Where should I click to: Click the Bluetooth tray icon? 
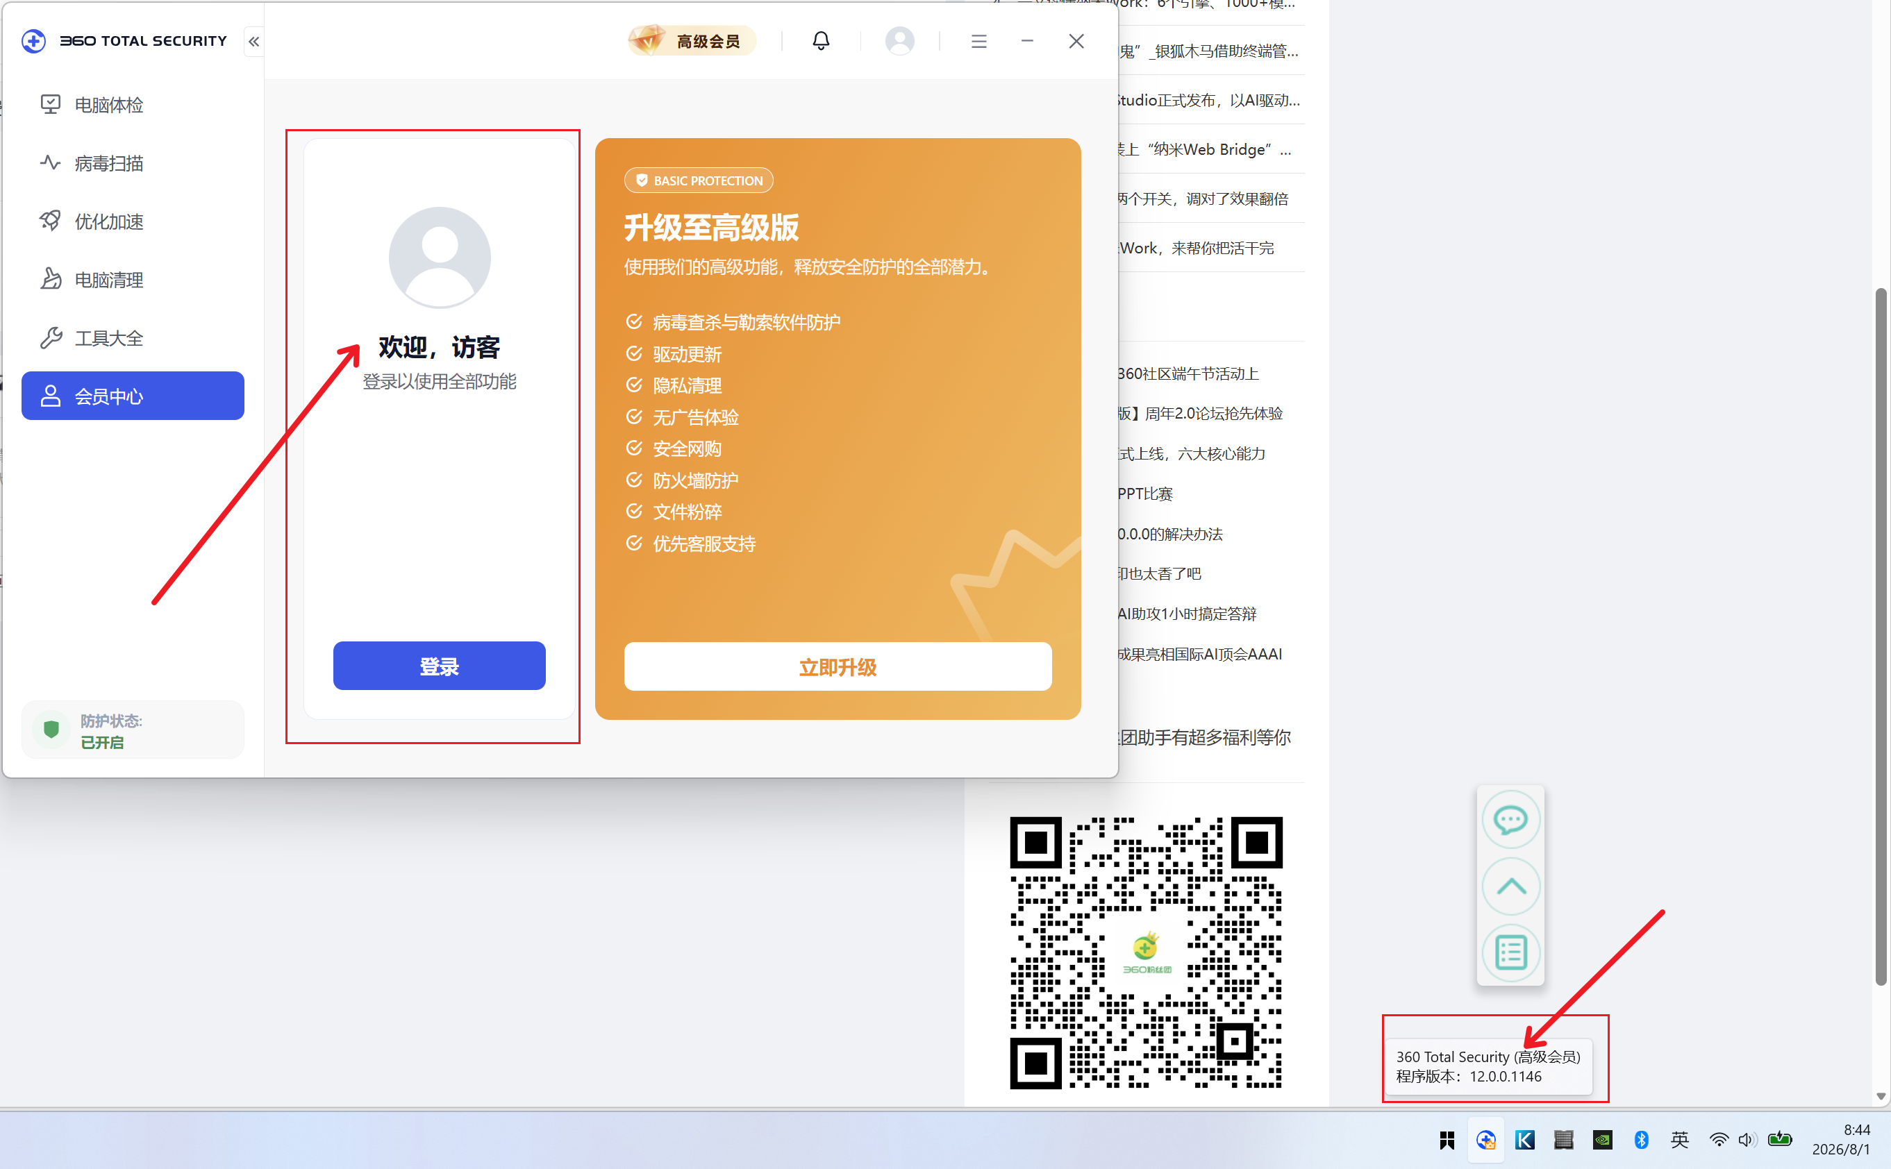tap(1641, 1141)
